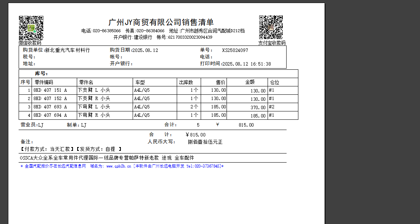Click the account number 6217003320023094439
The width and height of the screenshot is (420, 224).
coord(190,37)
